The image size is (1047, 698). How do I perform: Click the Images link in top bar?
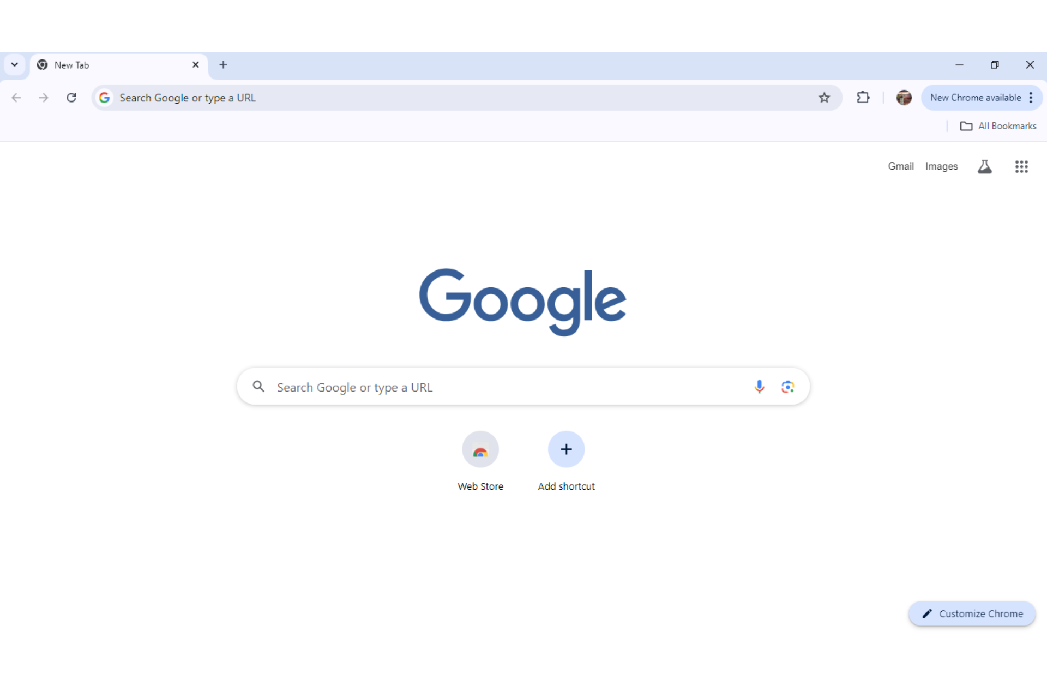pyautogui.click(x=941, y=166)
